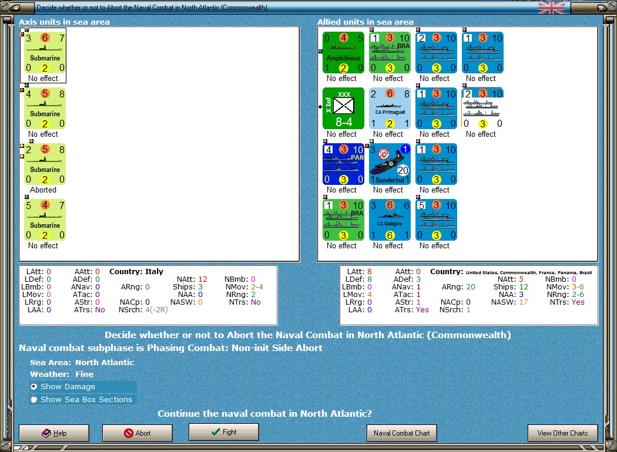Click the Commonwealth flag icon in title bar
Screen dimensions: 617x452
(x=551, y=8)
